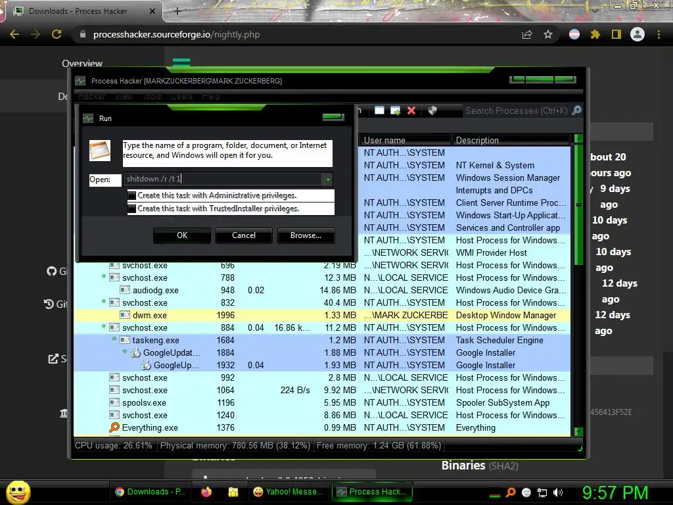Open the Help menu

pyautogui.click(x=211, y=97)
